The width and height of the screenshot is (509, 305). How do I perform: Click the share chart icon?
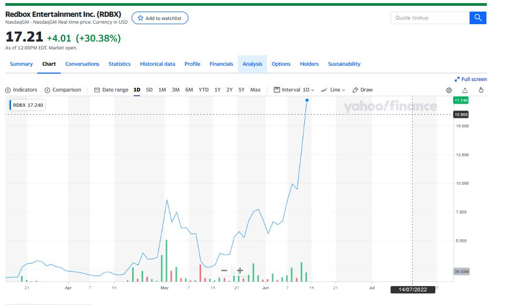coord(465,90)
